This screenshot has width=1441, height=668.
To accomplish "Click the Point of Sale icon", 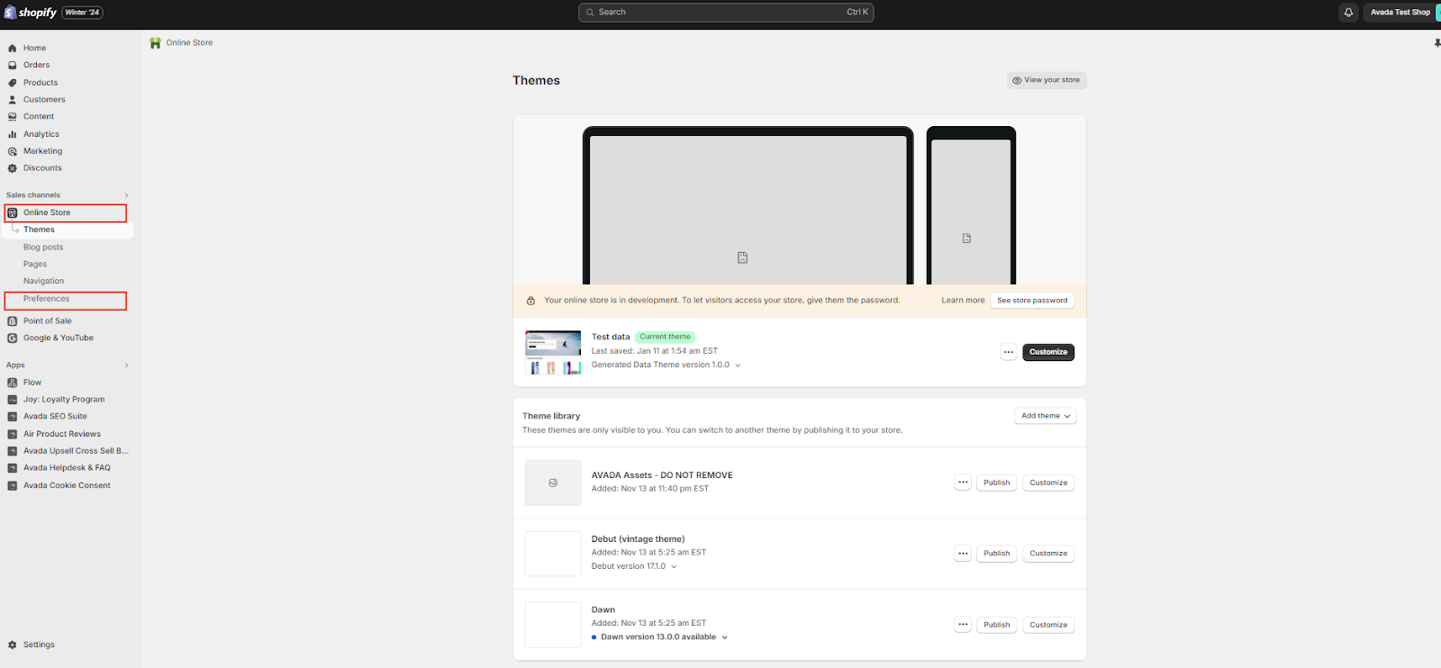I will coord(13,321).
